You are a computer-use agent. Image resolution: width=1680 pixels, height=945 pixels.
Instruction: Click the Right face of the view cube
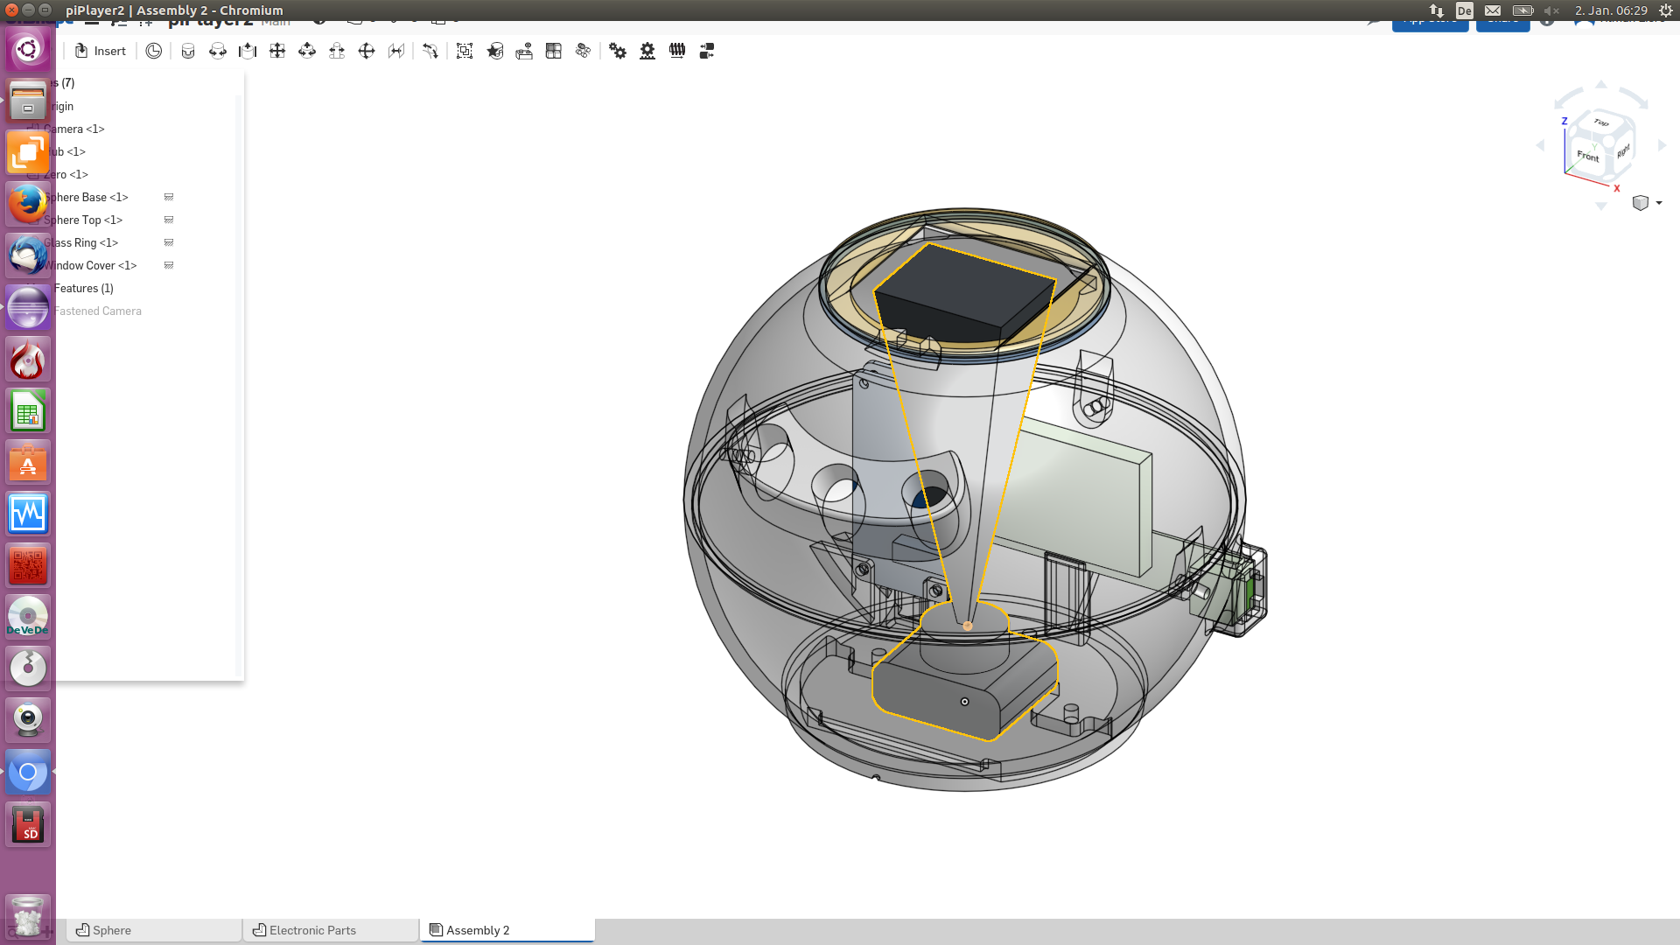click(1623, 151)
